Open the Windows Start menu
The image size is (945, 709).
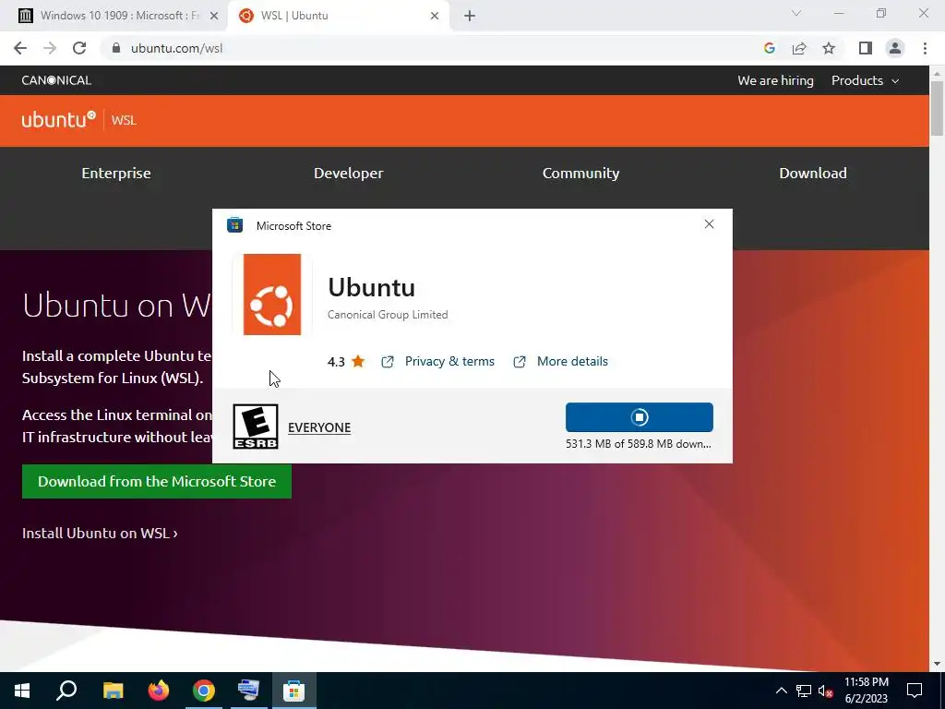[22, 691]
